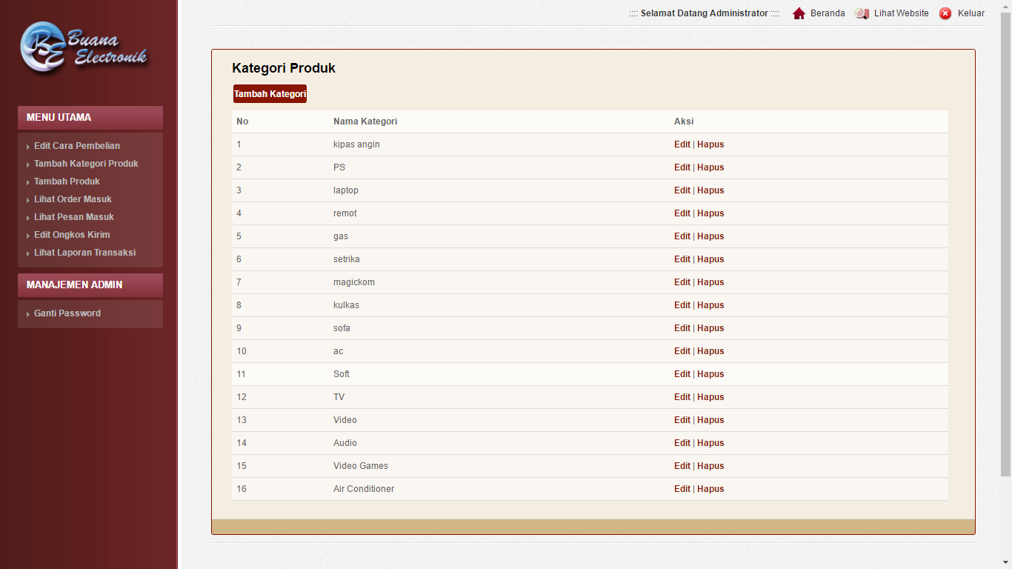Open Ganti Password menu item
The height and width of the screenshot is (569, 1012).
coord(67,313)
